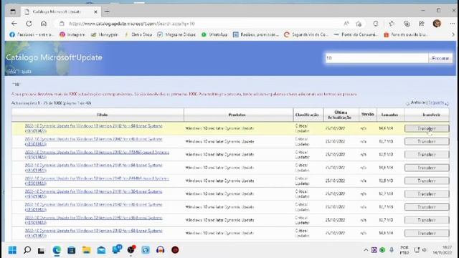This screenshot has width=459, height=258.
Task: Open the Instagram bookmark
Action: point(72,34)
